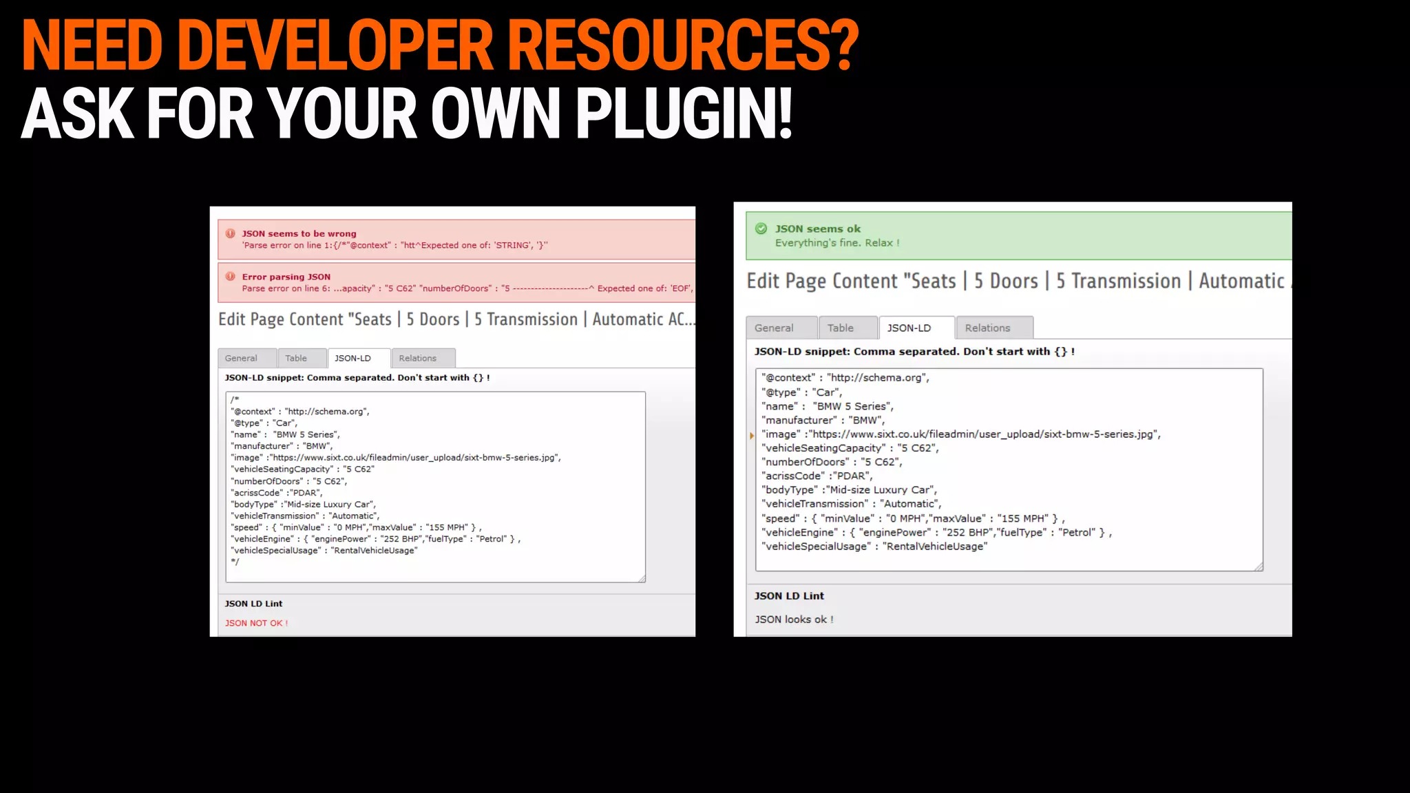Viewport: 1410px width, 793px height.
Task: Click 'Everything's fine. Relax !' message
Action: click(x=837, y=243)
